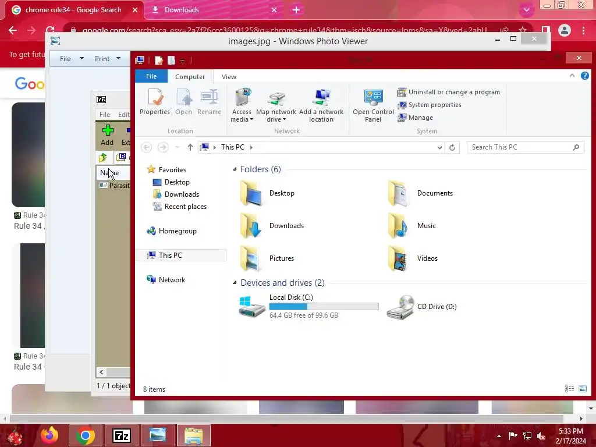The height and width of the screenshot is (447, 596).
Task: Open Chrome three-dot menu
Action: pyautogui.click(x=583, y=30)
